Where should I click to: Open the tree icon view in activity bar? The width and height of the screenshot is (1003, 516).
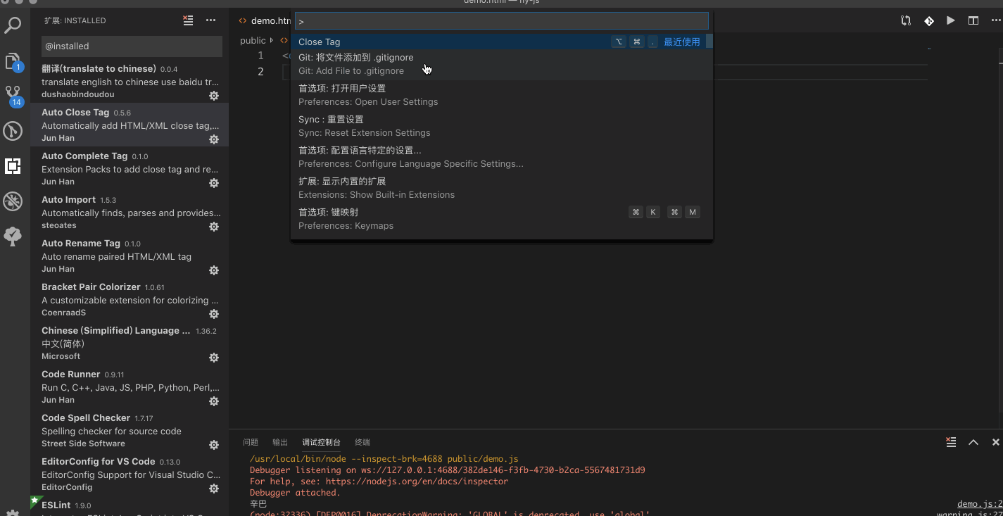click(x=13, y=237)
